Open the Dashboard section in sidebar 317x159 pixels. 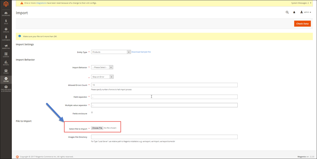(x=6, y=14)
